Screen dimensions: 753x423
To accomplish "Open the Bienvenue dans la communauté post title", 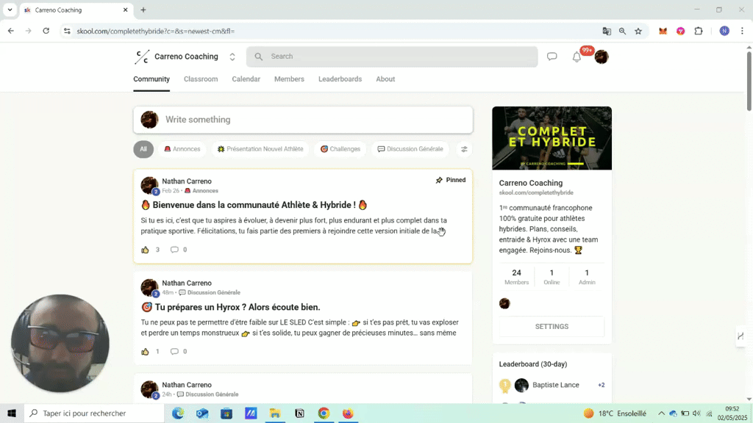I will tap(254, 205).
